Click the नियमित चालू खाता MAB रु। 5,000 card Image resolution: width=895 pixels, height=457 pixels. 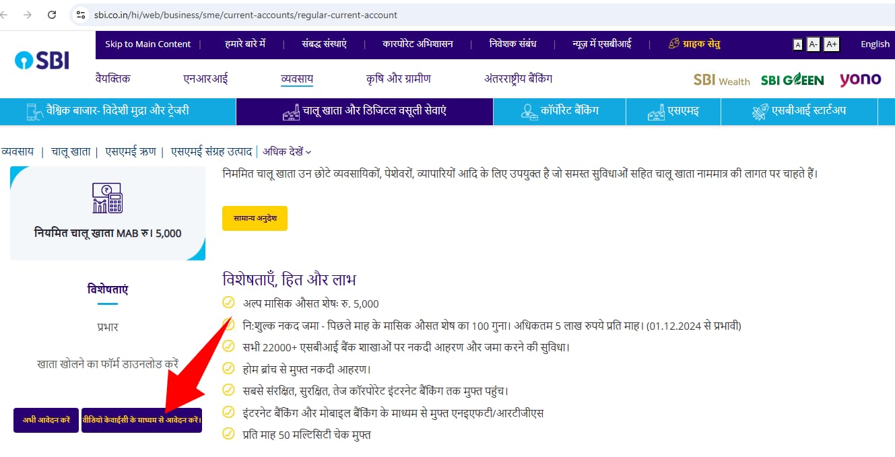[x=108, y=213]
